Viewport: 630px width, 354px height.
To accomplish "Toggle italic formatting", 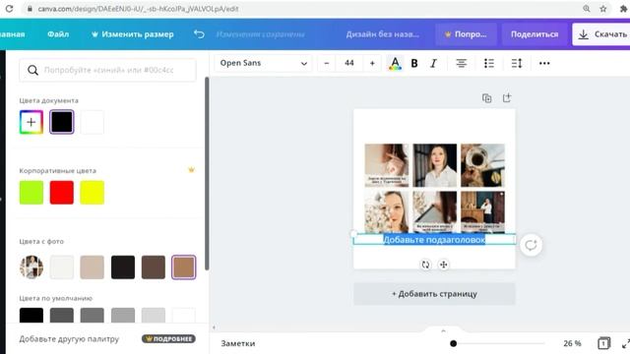I will click(x=433, y=63).
